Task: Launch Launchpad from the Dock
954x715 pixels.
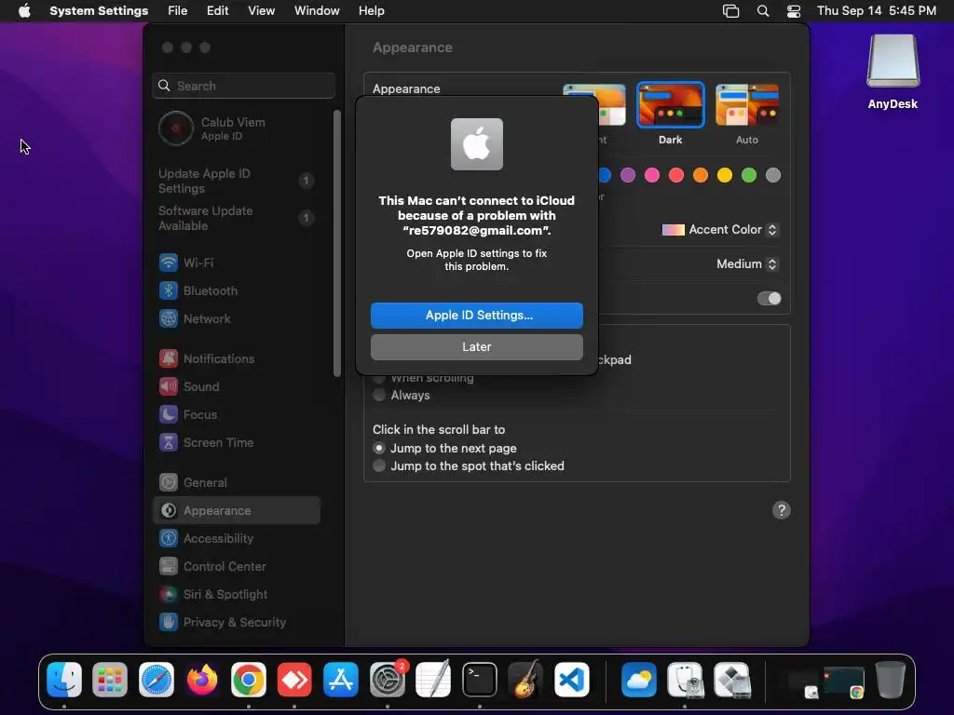Action: pos(110,680)
